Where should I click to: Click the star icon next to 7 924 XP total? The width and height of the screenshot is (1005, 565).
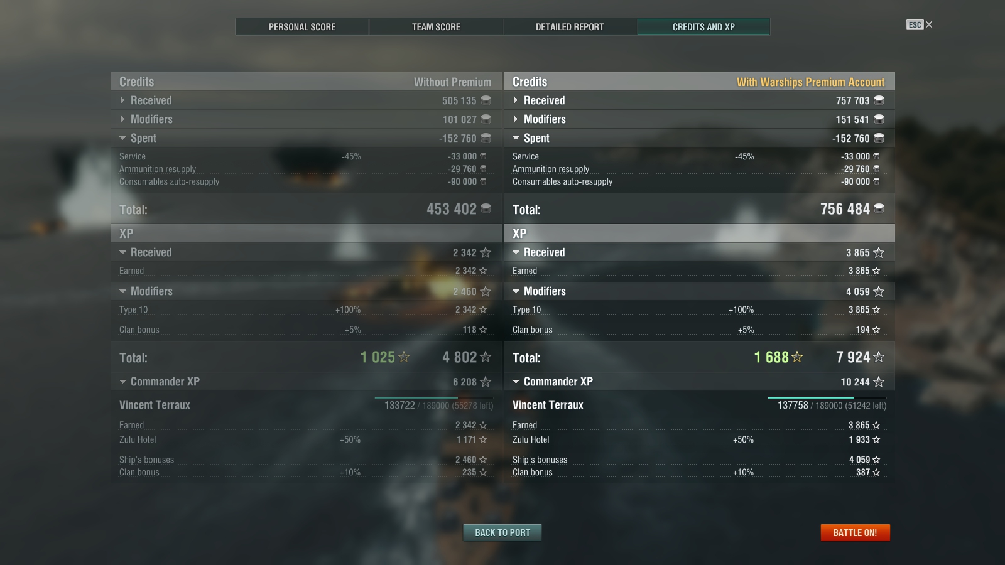(879, 357)
